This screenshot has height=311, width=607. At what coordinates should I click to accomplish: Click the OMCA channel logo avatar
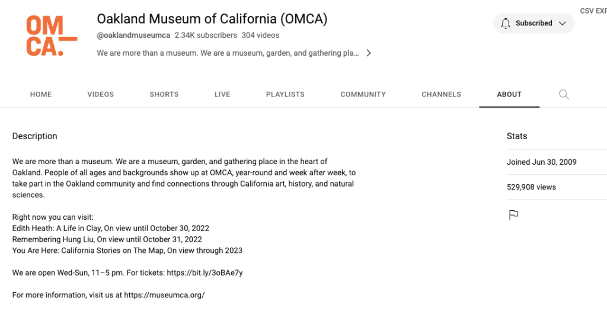pyautogui.click(x=52, y=36)
